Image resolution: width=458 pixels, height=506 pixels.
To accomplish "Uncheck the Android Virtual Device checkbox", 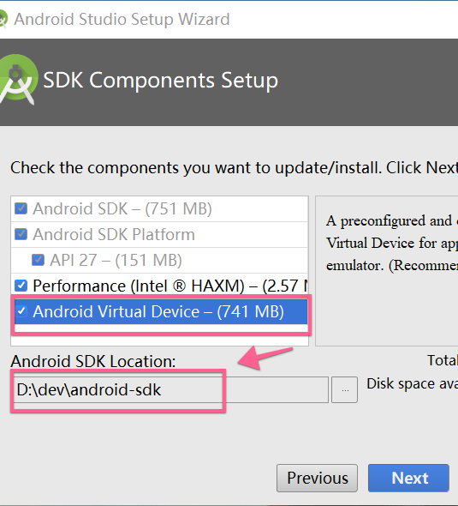I will click(21, 311).
